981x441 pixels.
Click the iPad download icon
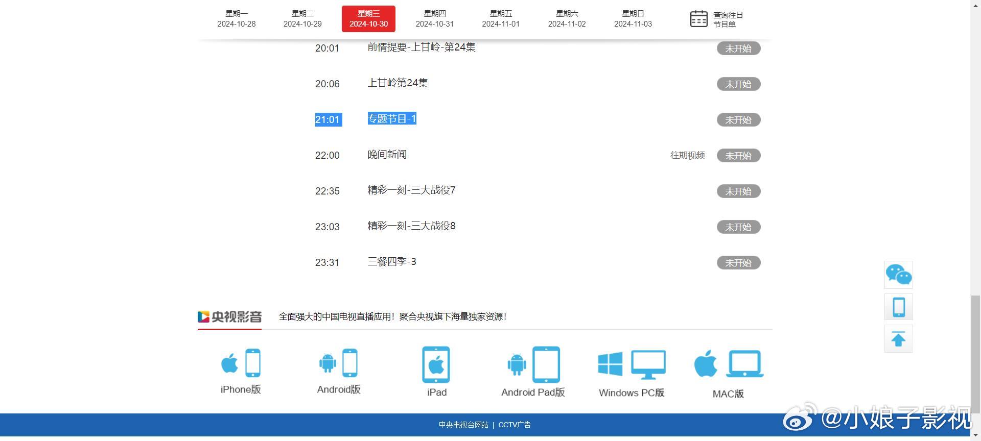point(436,364)
